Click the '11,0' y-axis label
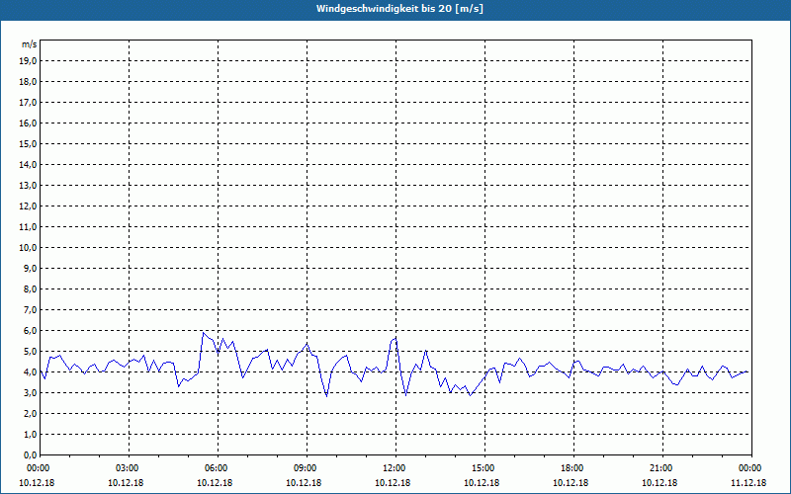The width and height of the screenshot is (791, 494). point(28,227)
